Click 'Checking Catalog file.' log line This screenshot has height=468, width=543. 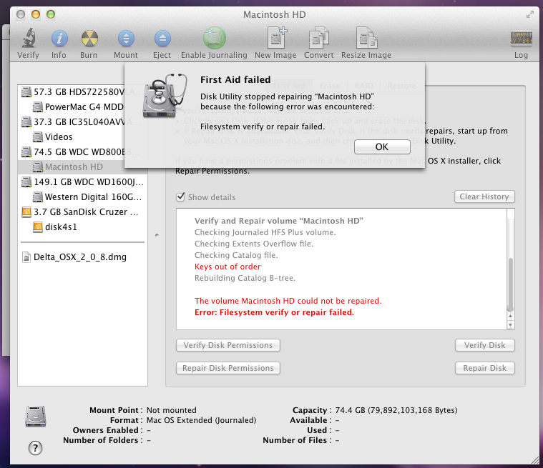[236, 255]
